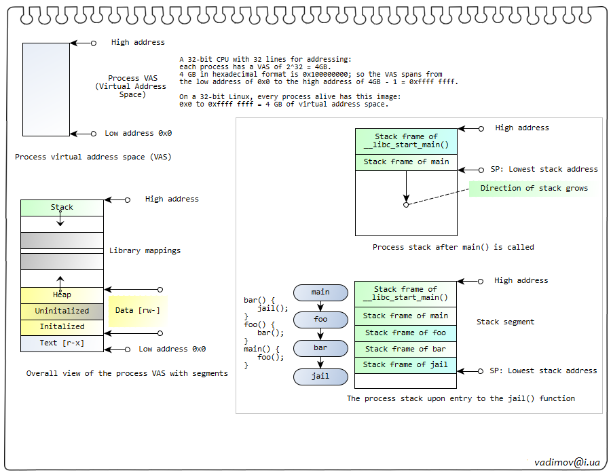Click the "bar" flowchart node

click(320, 347)
